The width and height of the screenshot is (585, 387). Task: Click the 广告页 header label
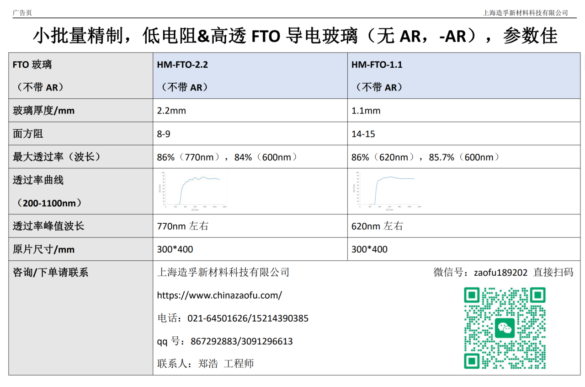[22, 13]
